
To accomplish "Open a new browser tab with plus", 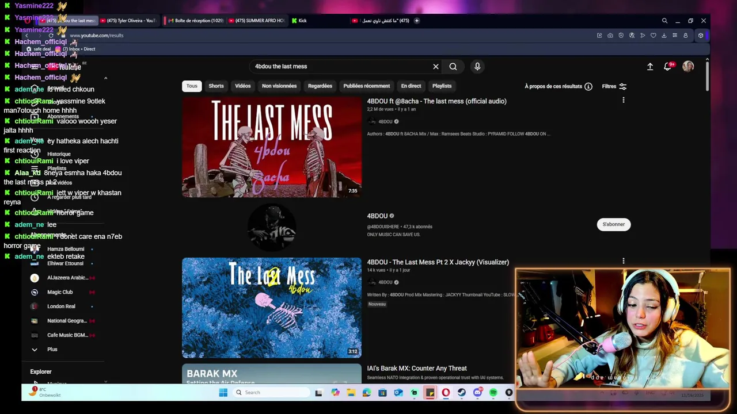I will coord(417,21).
